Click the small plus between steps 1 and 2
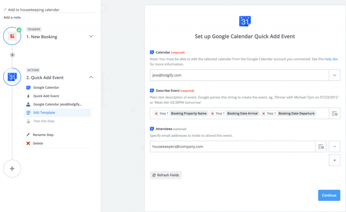The image size is (346, 212). [13, 55]
